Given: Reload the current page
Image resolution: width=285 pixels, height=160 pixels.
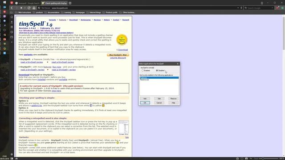Looking at the screenshot, I should point(29,8).
